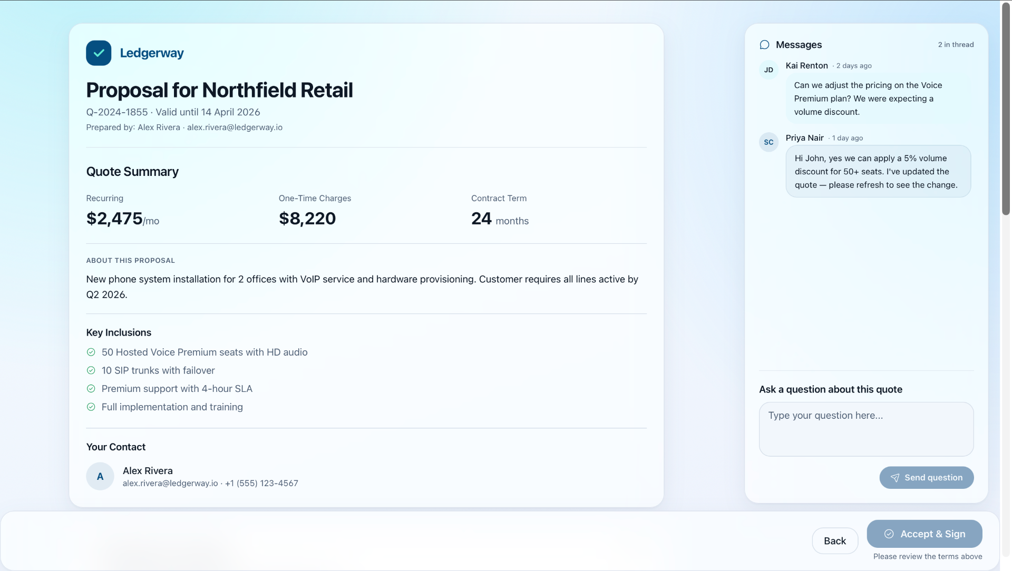The height and width of the screenshot is (571, 1012).
Task: Click the Send question button
Action: tap(926, 477)
